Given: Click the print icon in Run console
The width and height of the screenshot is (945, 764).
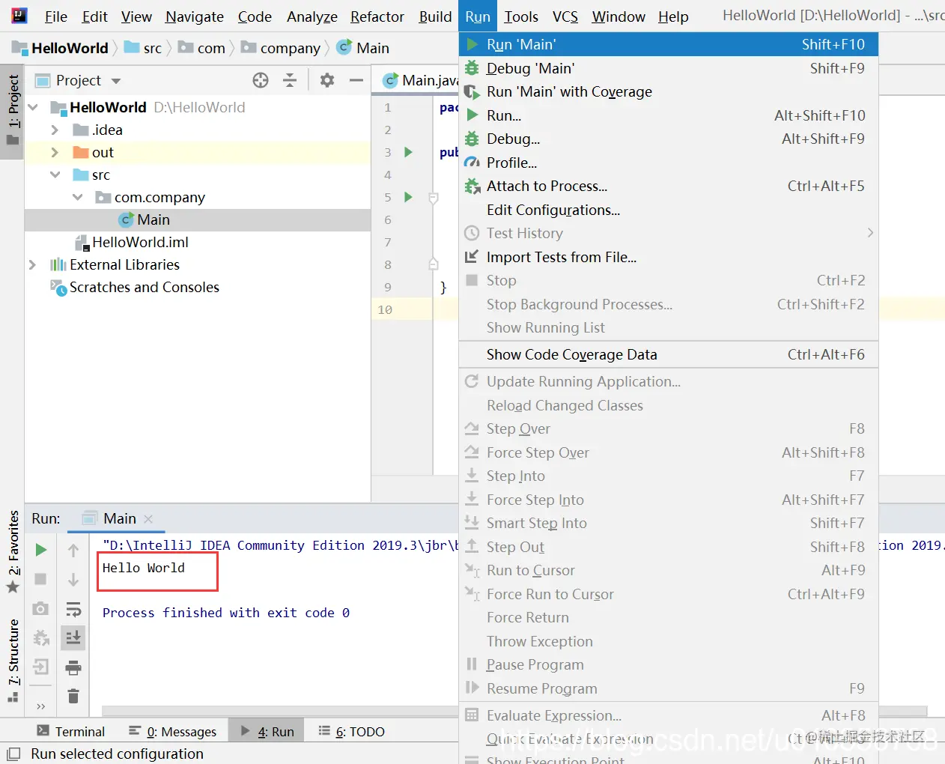Looking at the screenshot, I should [73, 667].
